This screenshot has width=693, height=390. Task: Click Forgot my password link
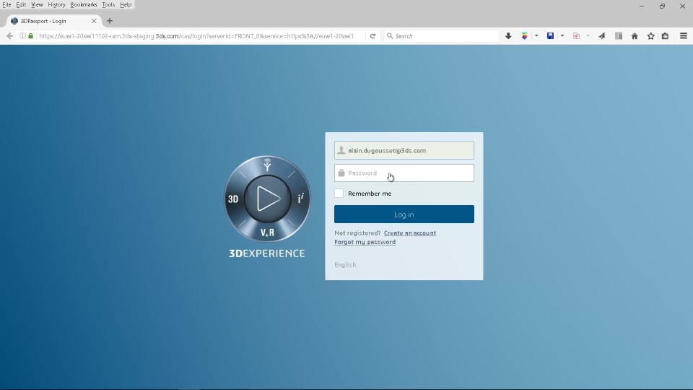pyautogui.click(x=365, y=242)
